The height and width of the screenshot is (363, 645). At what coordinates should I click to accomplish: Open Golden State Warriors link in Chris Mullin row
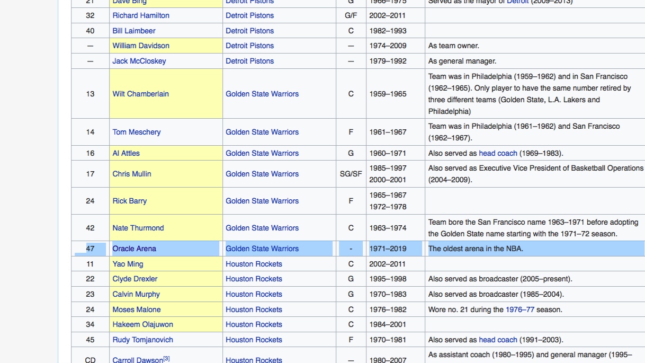pyautogui.click(x=262, y=174)
